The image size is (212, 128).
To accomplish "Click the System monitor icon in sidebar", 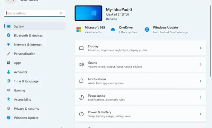I will tap(9, 26).
